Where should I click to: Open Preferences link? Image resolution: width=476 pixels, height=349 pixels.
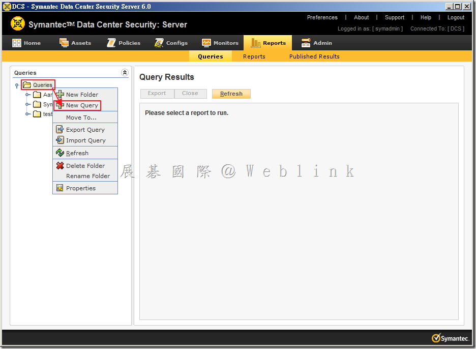click(322, 17)
